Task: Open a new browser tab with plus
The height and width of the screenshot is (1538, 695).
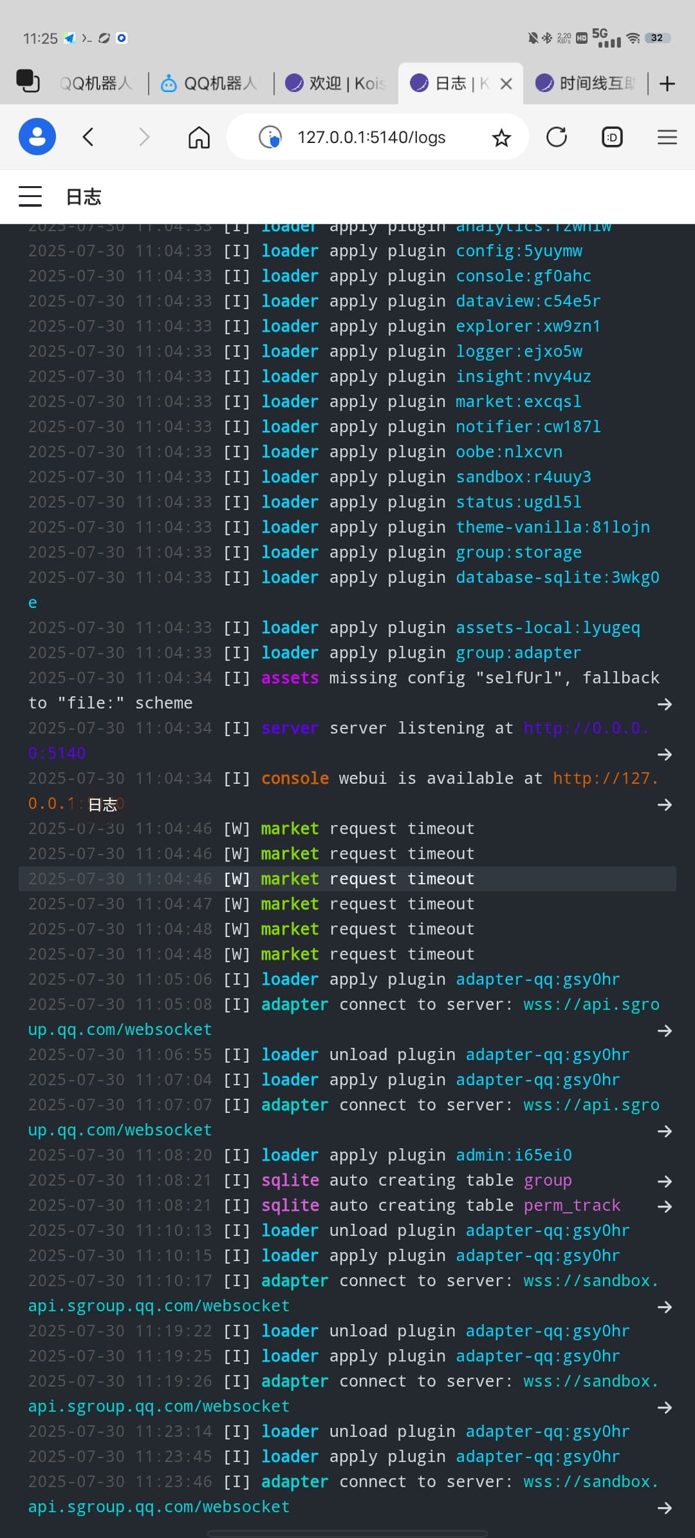Action: pos(667,83)
